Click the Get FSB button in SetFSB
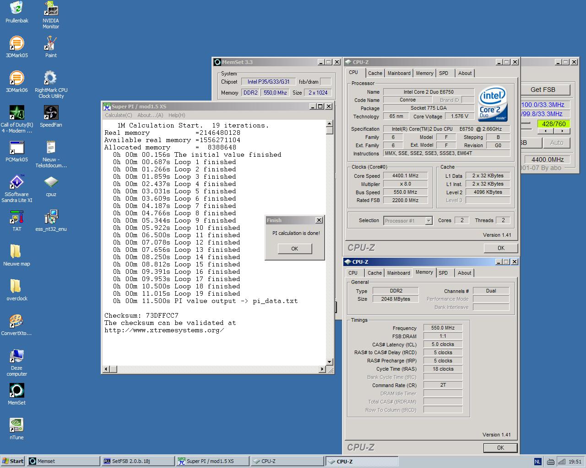The image size is (586, 468). (x=543, y=90)
